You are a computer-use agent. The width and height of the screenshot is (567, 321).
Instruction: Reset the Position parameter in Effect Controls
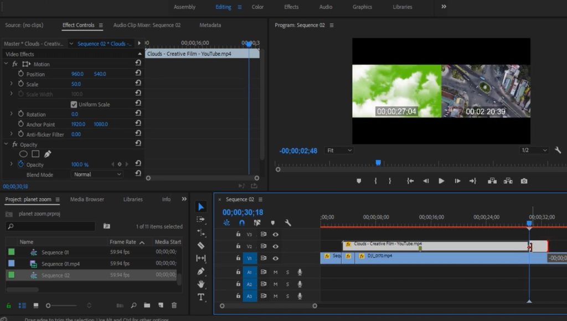(138, 73)
